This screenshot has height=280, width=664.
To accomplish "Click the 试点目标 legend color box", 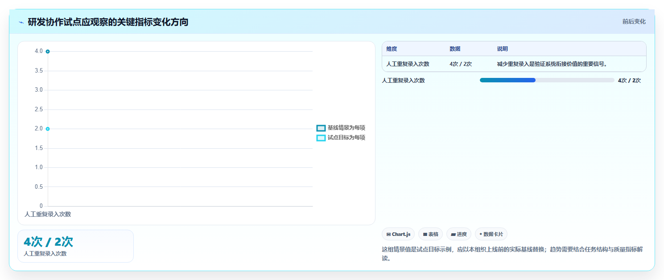I will (321, 138).
